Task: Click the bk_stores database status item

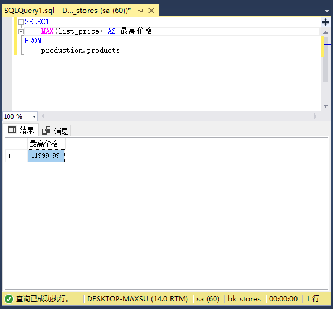Action: pyautogui.click(x=244, y=299)
